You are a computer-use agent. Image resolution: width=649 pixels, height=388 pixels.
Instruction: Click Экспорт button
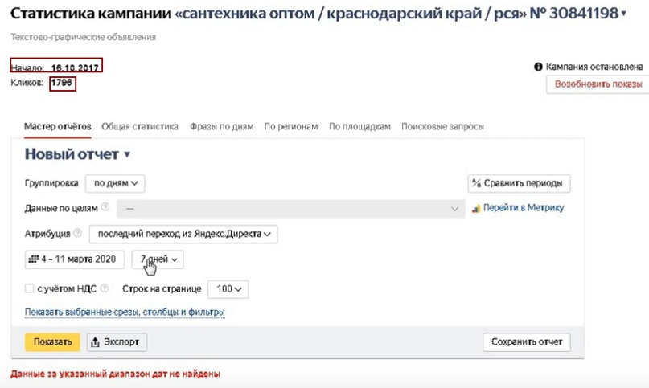[117, 342]
